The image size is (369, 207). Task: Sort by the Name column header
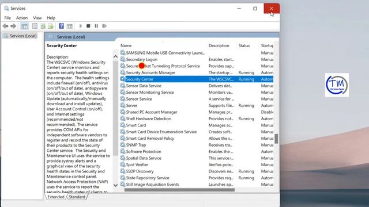126,45
